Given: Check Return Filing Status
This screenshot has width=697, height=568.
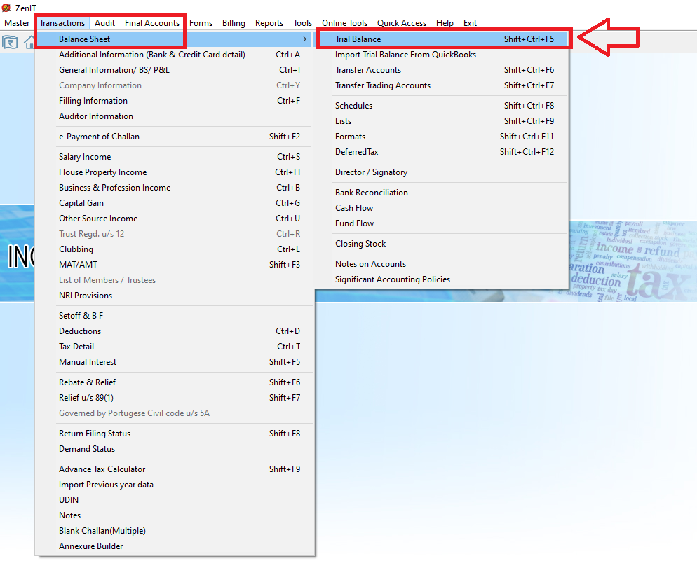Looking at the screenshot, I should tap(174, 434).
